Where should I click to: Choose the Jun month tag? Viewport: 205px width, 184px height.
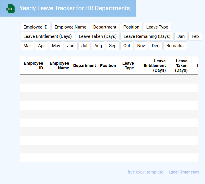[x=71, y=46]
